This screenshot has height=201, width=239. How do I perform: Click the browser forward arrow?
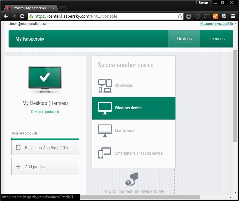(14, 16)
